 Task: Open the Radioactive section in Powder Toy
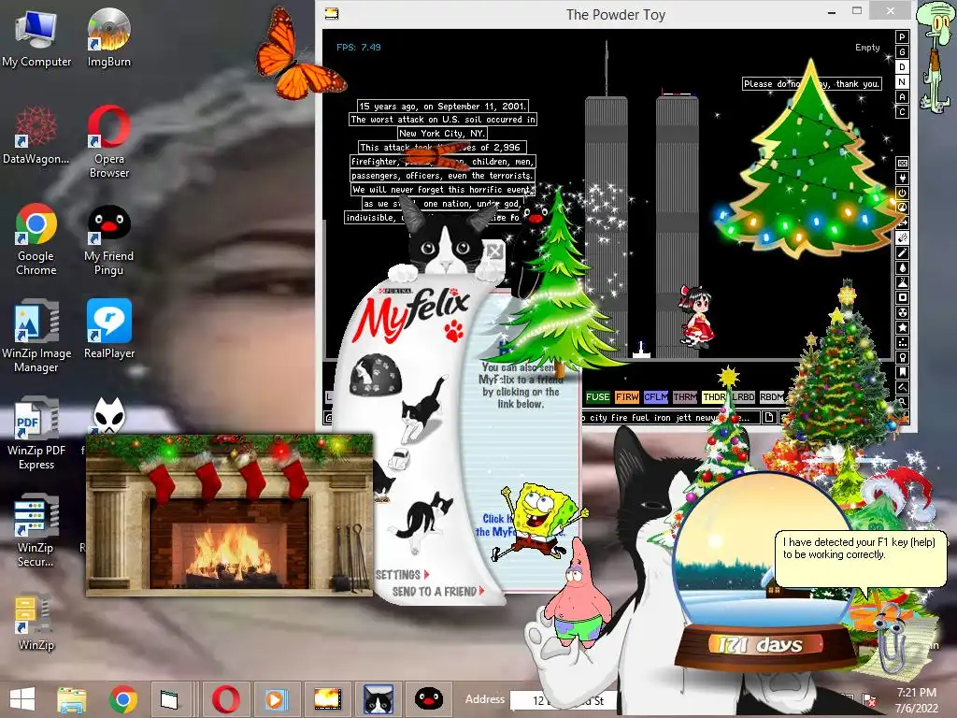(902, 312)
